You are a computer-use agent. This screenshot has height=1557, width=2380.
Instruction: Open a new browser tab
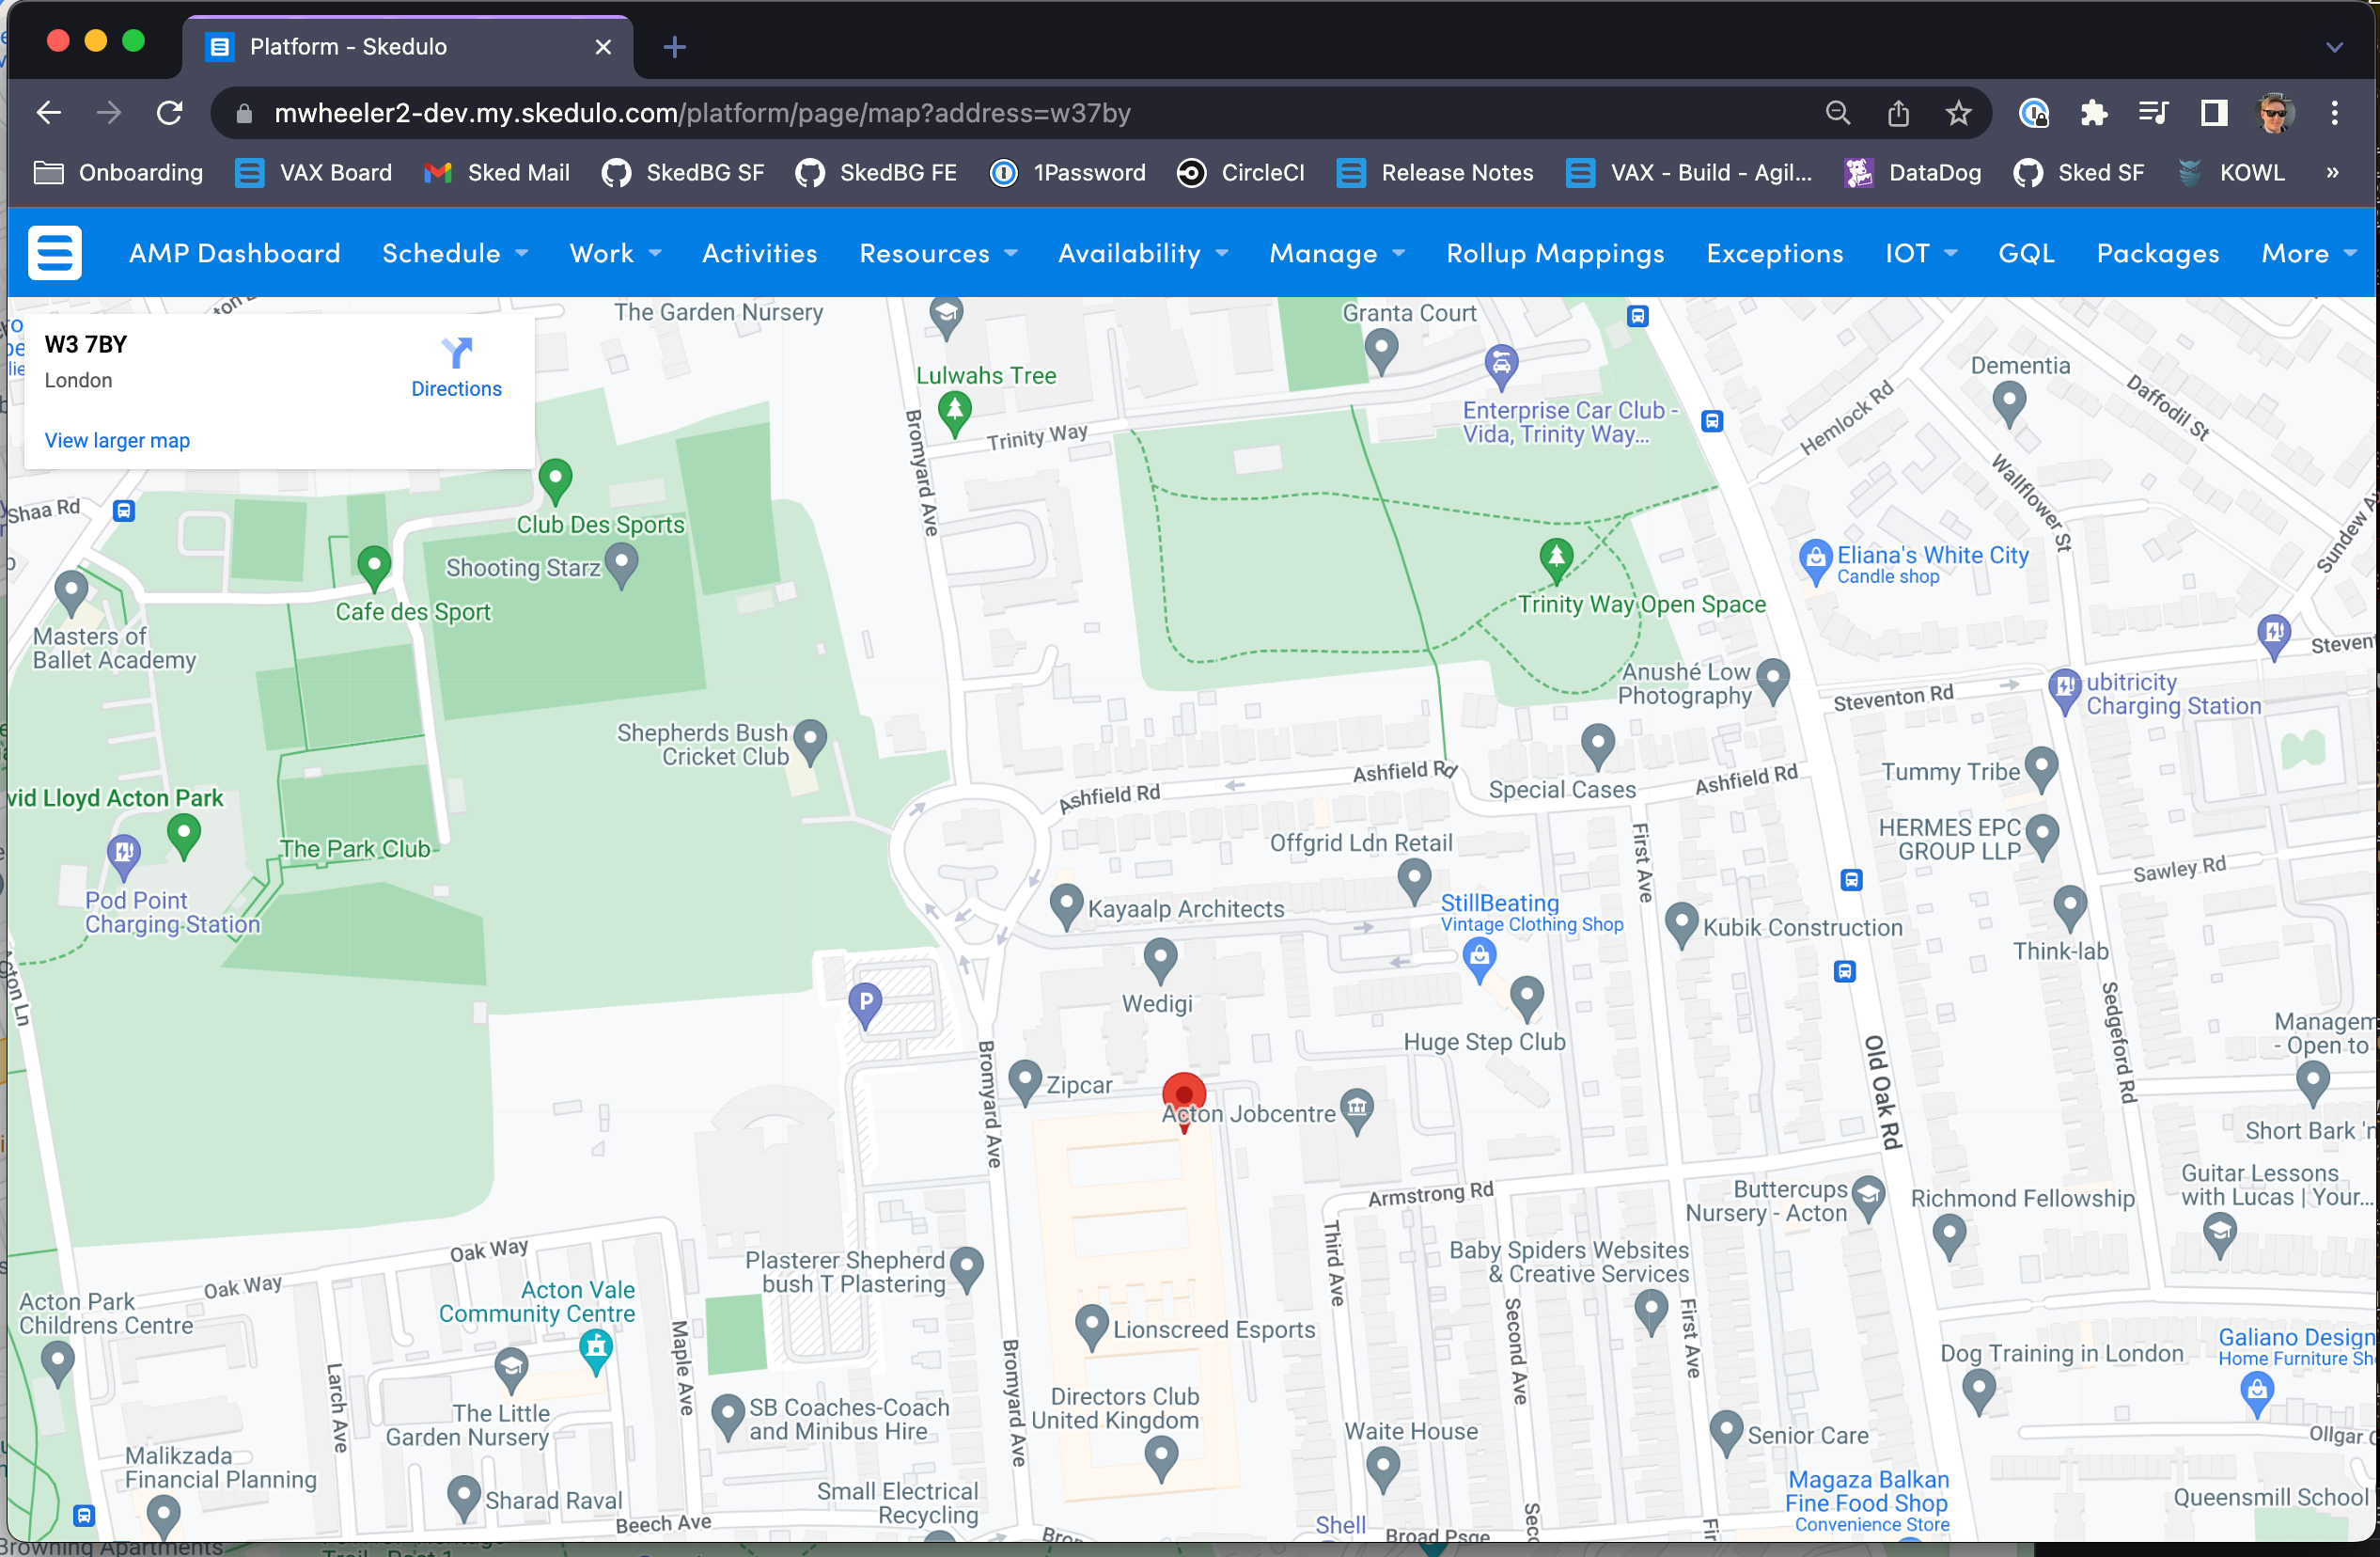coord(675,47)
